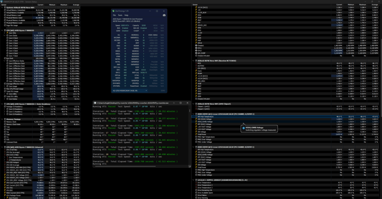The height and width of the screenshot is (199, 382).
Task: Select the VTT voltage row
Action: [x=285, y=23]
